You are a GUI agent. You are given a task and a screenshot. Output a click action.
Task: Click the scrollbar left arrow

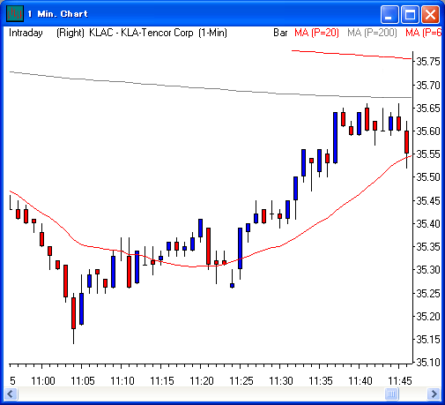(11, 394)
